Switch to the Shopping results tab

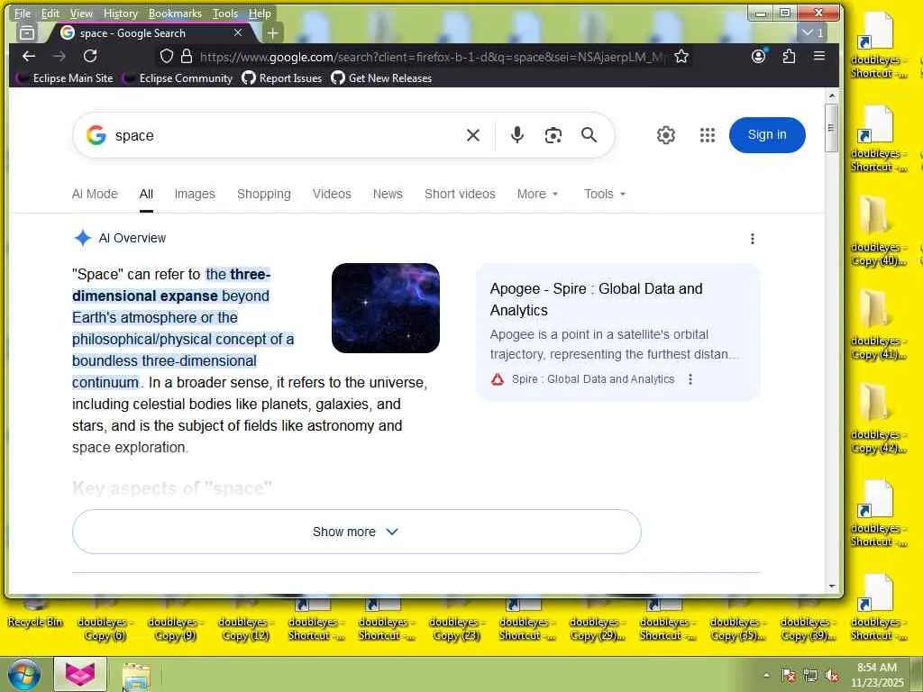tap(264, 195)
